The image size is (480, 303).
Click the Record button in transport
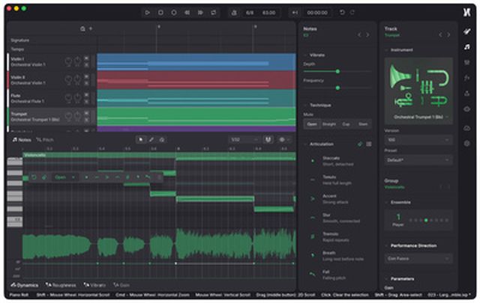coord(173,13)
